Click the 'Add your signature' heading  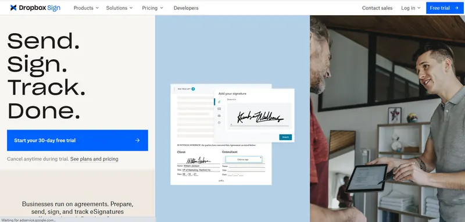(x=233, y=94)
